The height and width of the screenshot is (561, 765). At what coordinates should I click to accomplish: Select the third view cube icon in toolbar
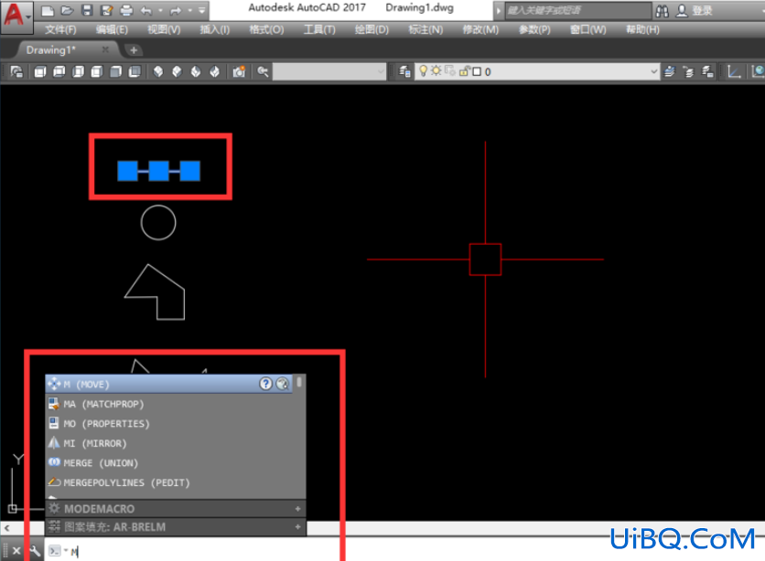[78, 71]
